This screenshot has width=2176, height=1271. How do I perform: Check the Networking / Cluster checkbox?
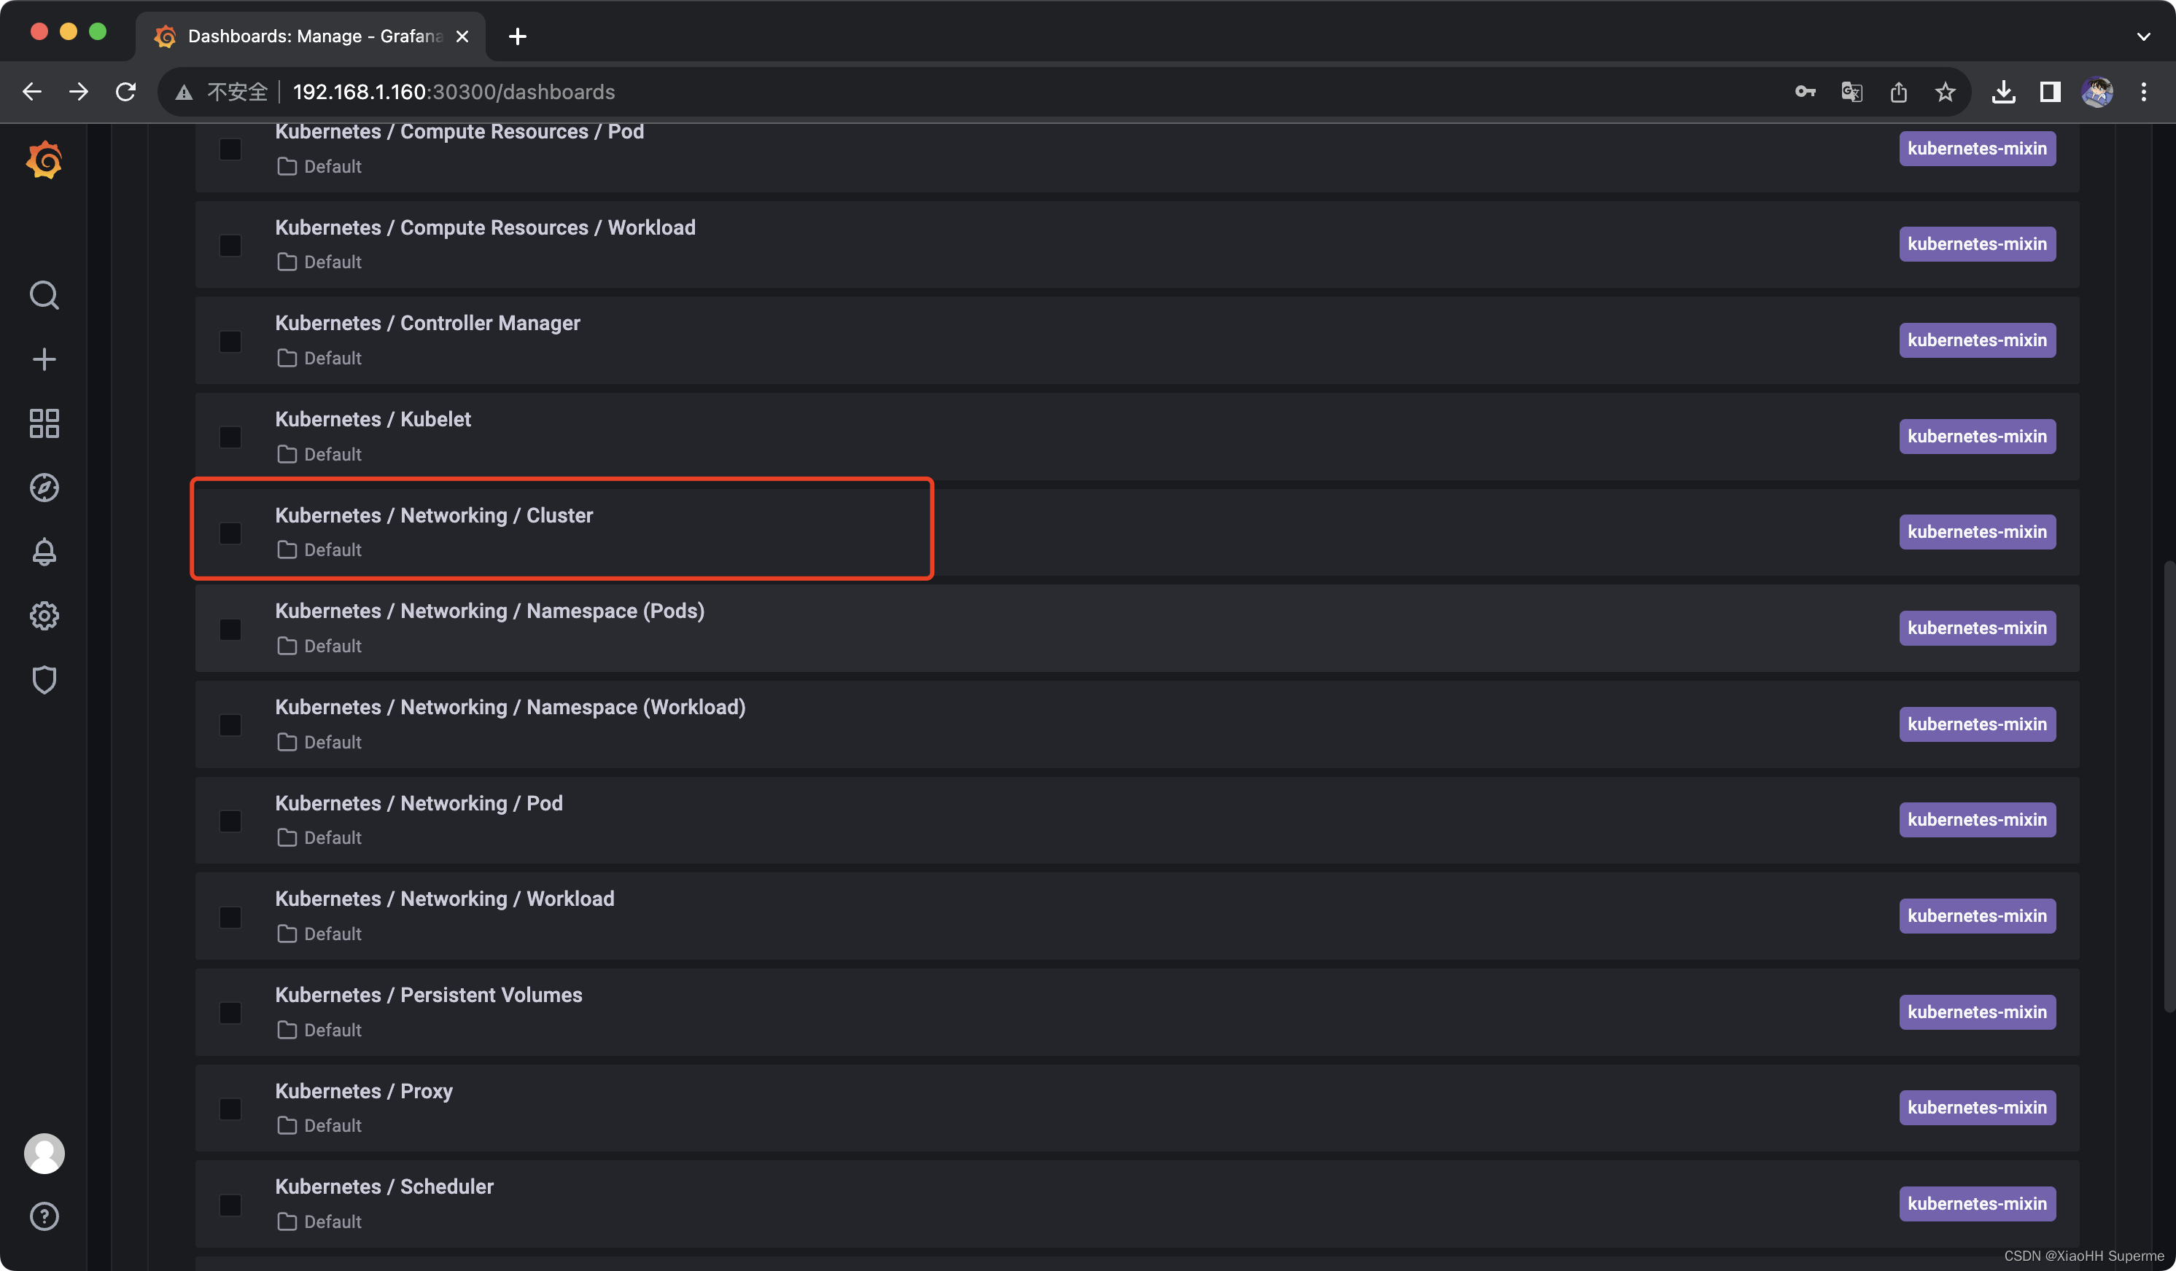[230, 533]
